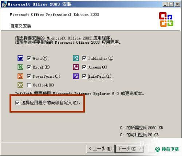
Task: Uncheck the Word checkbox
Action: (x=29, y=58)
